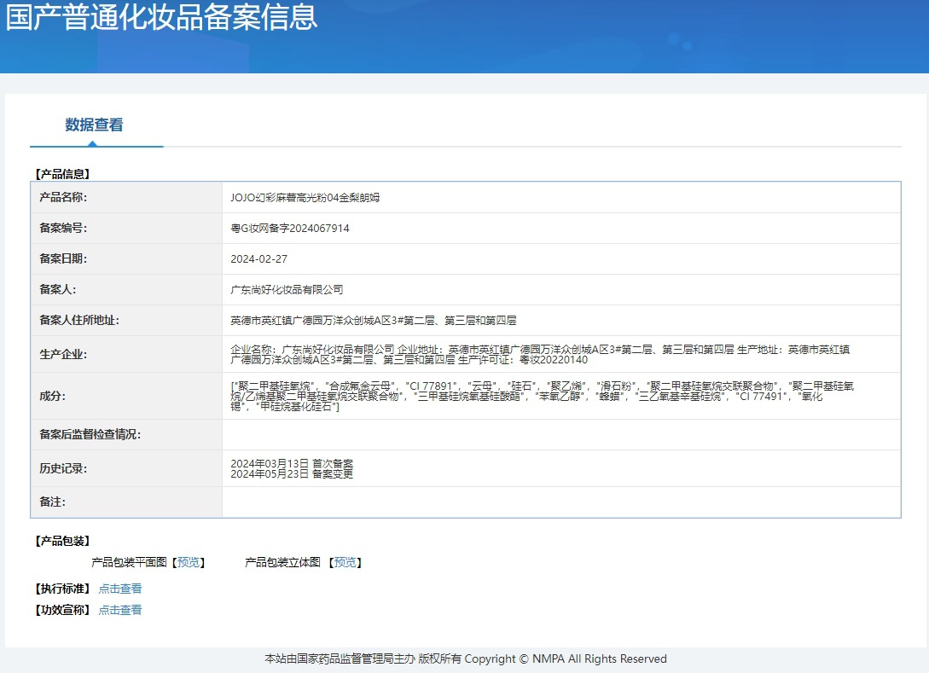Select history entry 2024年03月13日 首次备案
This screenshot has width=929, height=673.
(x=292, y=463)
